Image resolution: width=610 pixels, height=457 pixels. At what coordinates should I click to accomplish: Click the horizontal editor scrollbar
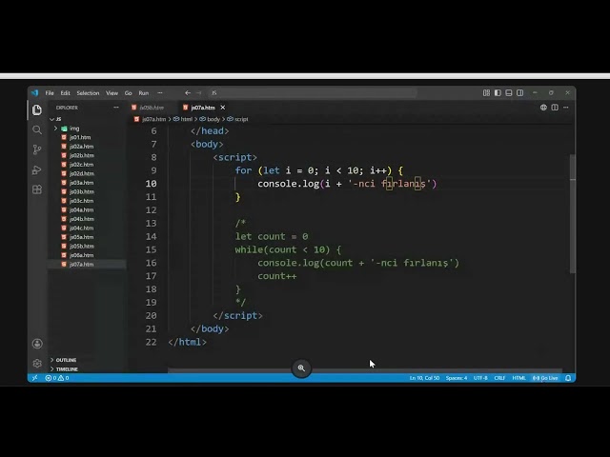tap(365, 370)
